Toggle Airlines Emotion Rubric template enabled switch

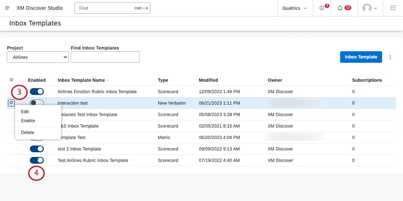(37, 91)
